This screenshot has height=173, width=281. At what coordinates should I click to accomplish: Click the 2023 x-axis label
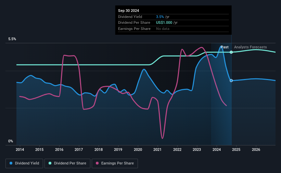pyautogui.click(x=197, y=150)
